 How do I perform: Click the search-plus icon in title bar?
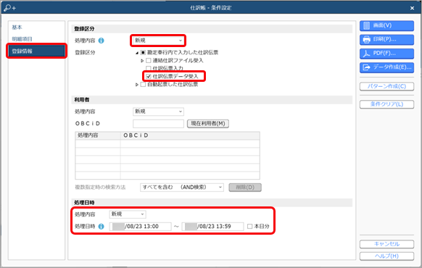point(10,8)
